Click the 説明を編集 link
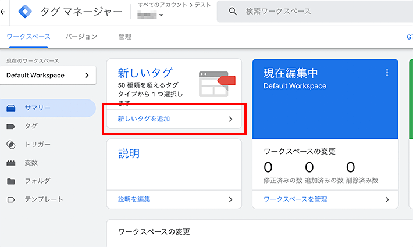Image resolution: width=413 pixels, height=247 pixels. pos(134,199)
